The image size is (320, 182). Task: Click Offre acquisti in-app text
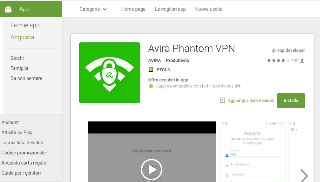[168, 80]
